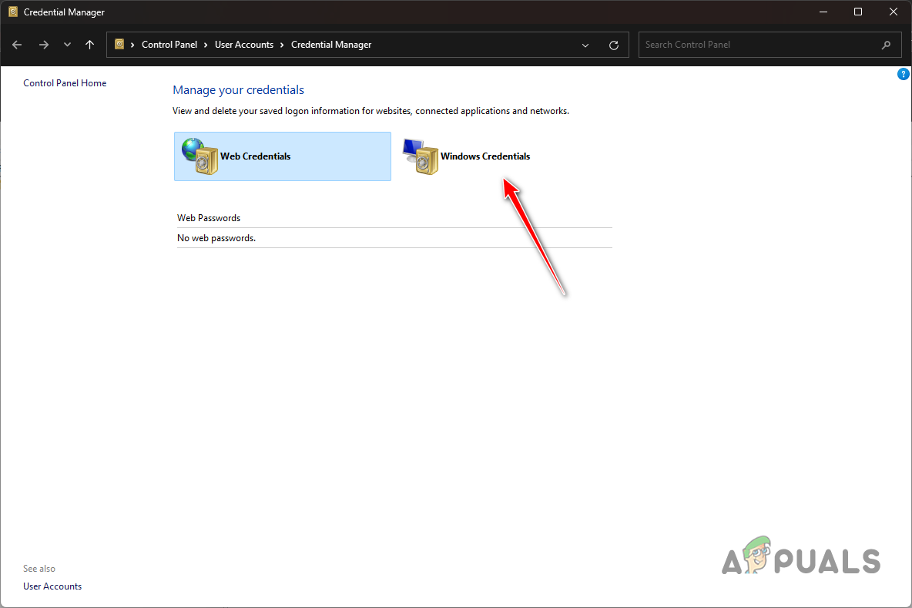Click the search magnifier icon
The width and height of the screenshot is (912, 608).
[x=886, y=45]
